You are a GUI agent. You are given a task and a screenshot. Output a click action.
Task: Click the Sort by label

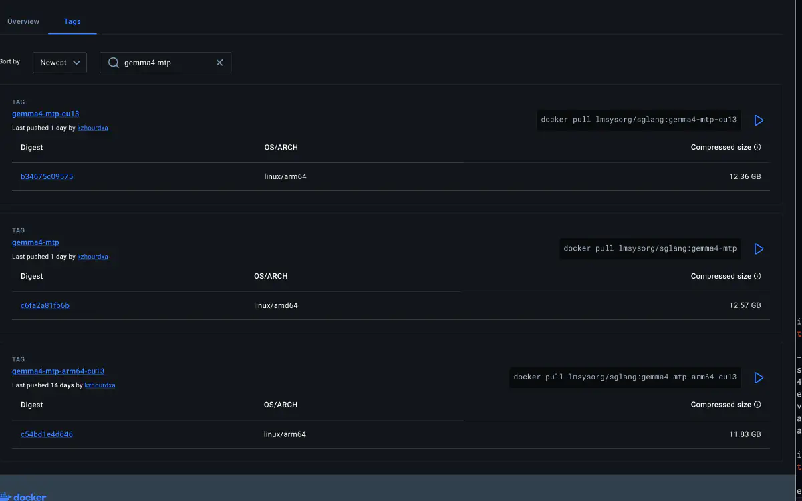point(10,61)
